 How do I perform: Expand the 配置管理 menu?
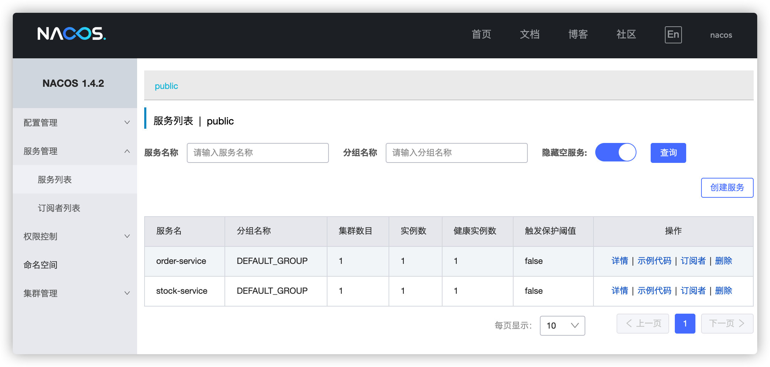pos(75,123)
